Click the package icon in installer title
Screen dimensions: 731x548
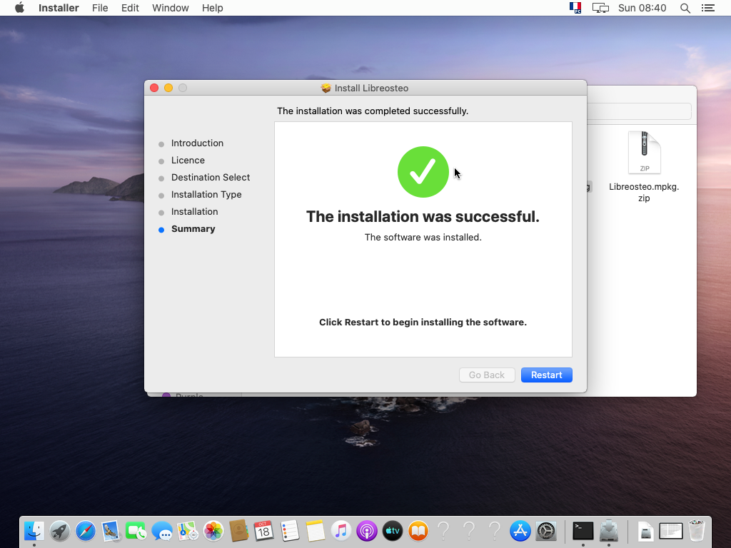(326, 88)
